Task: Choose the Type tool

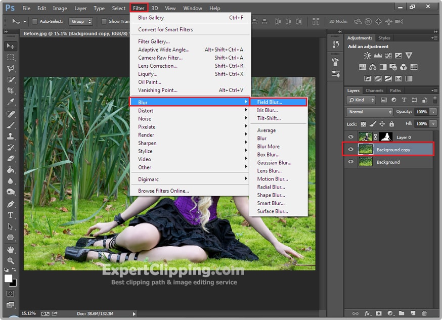Action: pos(11,215)
